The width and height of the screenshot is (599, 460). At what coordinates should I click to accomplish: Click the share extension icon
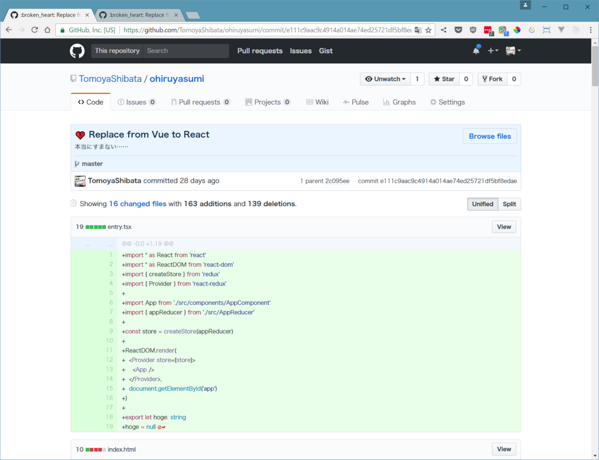coord(443,30)
